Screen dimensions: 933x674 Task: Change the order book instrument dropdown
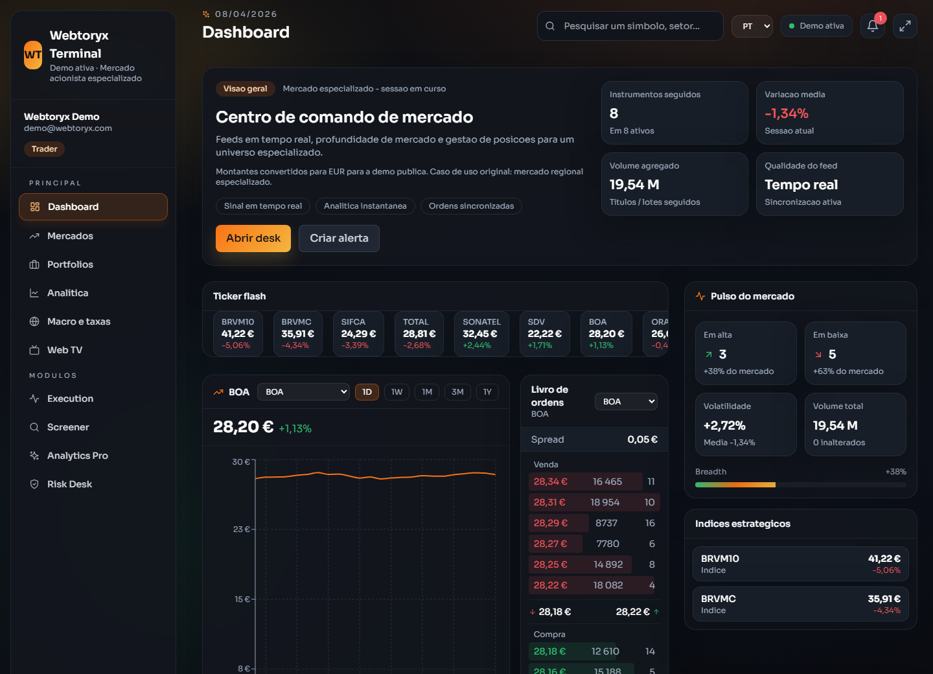tap(626, 401)
